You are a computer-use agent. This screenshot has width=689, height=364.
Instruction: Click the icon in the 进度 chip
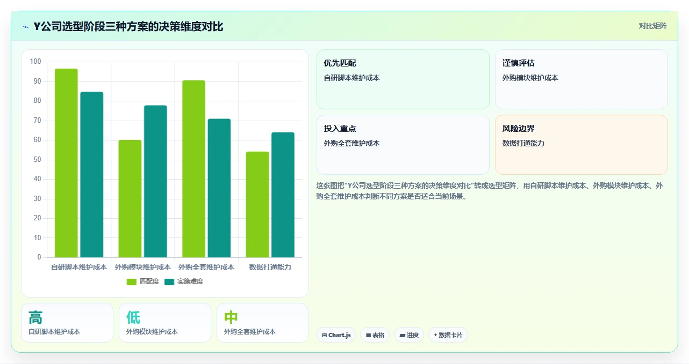tap(402, 336)
